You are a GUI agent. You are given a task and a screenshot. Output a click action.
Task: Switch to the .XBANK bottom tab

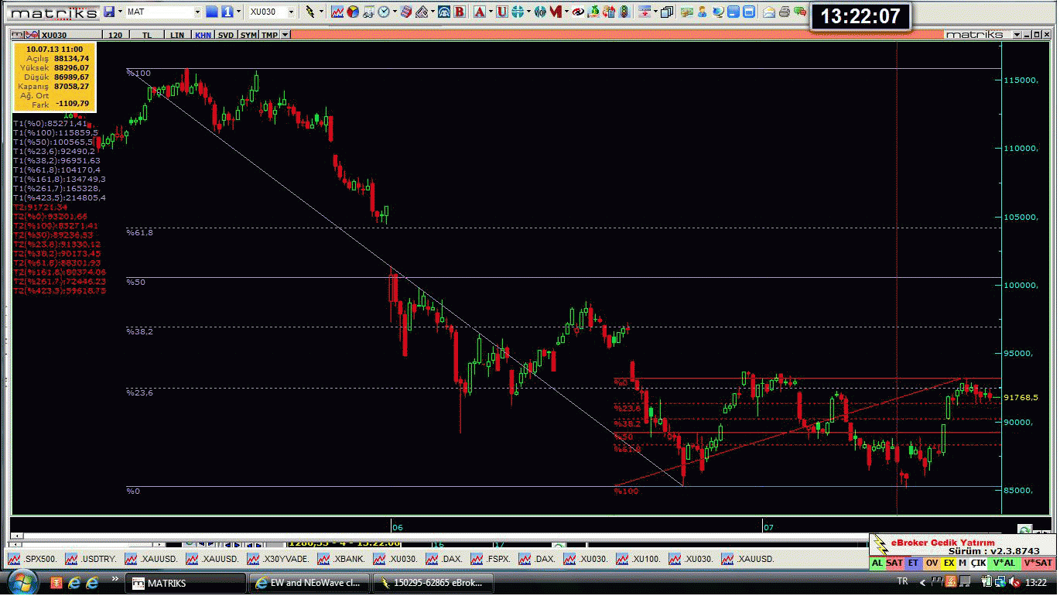pyautogui.click(x=340, y=558)
